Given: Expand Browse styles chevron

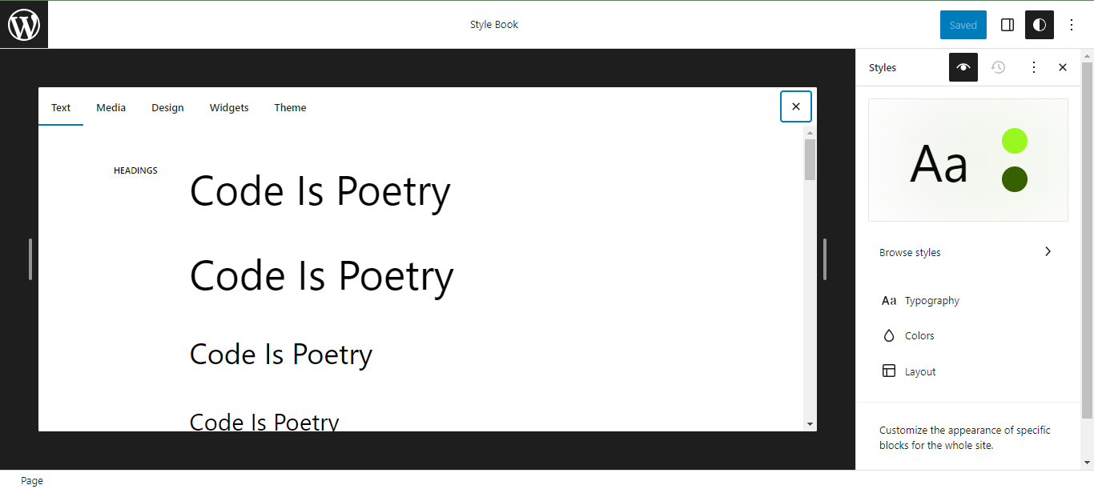Looking at the screenshot, I should [x=1048, y=252].
